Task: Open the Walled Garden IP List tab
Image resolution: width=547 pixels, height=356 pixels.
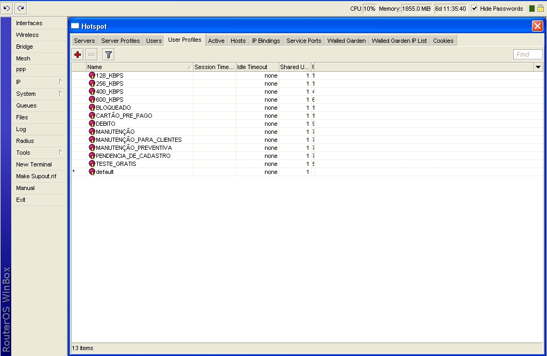Action: 399,41
